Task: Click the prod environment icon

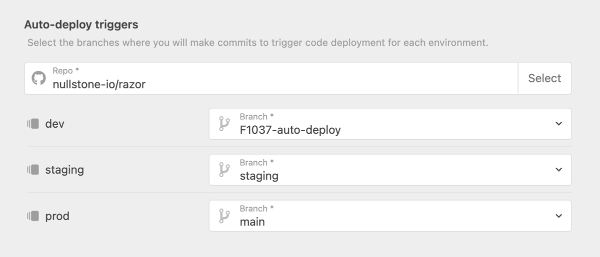Action: click(x=33, y=216)
